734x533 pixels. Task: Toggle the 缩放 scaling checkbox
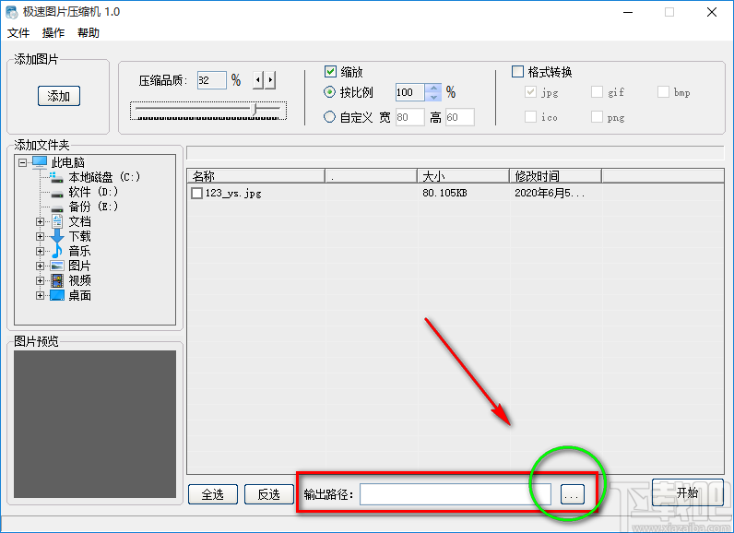click(x=330, y=72)
